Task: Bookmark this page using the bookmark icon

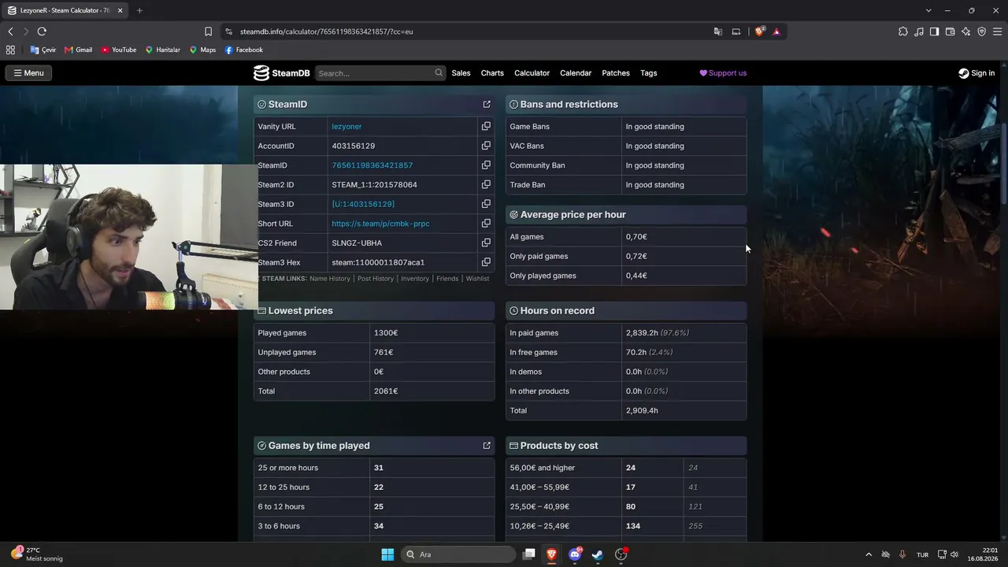Action: pyautogui.click(x=208, y=31)
